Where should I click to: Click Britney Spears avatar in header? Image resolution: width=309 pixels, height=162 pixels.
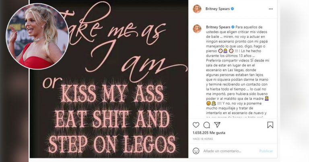point(197,8)
